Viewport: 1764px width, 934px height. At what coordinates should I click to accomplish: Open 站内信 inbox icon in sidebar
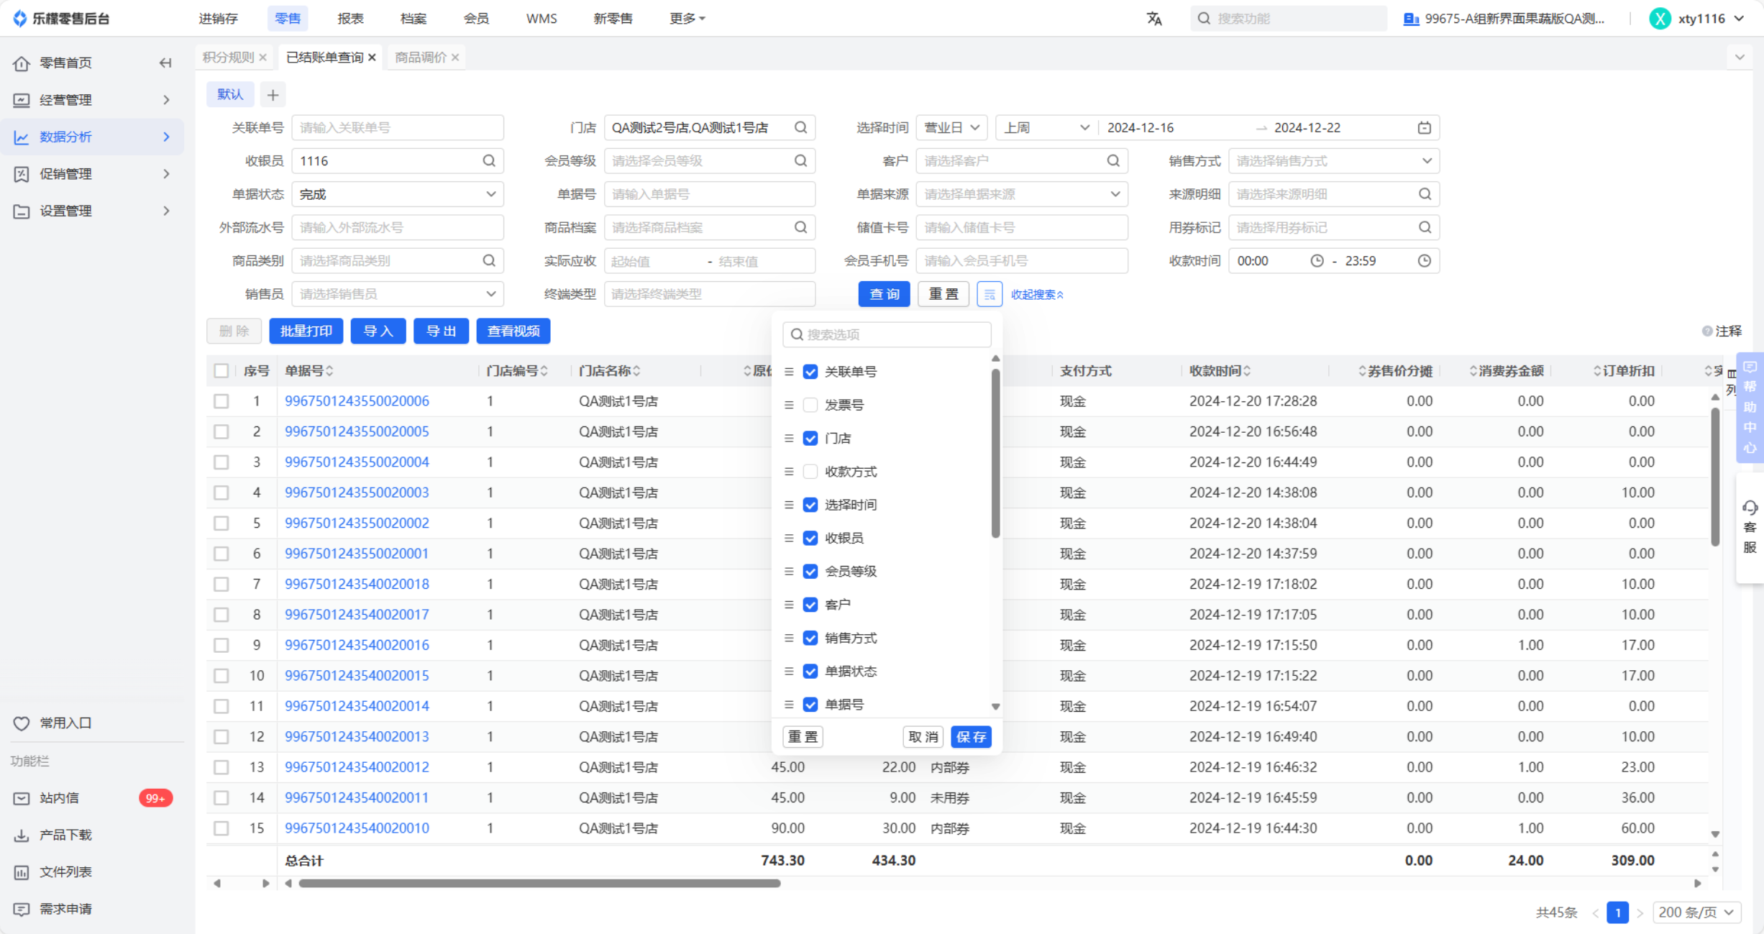coord(22,798)
